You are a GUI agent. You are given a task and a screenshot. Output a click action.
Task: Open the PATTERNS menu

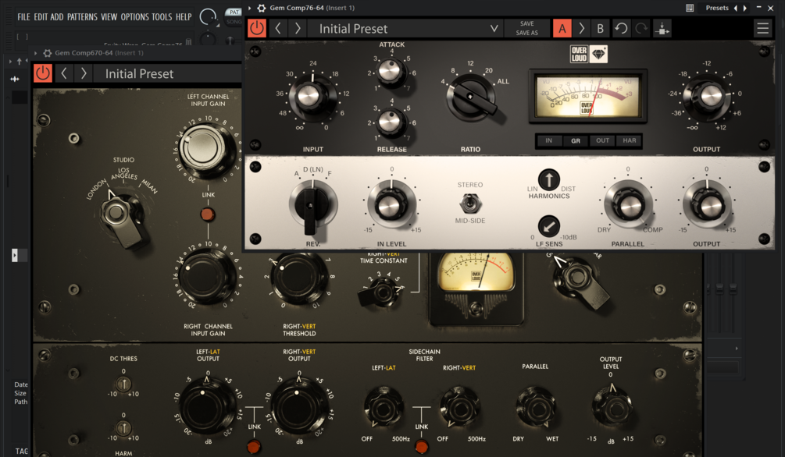[82, 17]
